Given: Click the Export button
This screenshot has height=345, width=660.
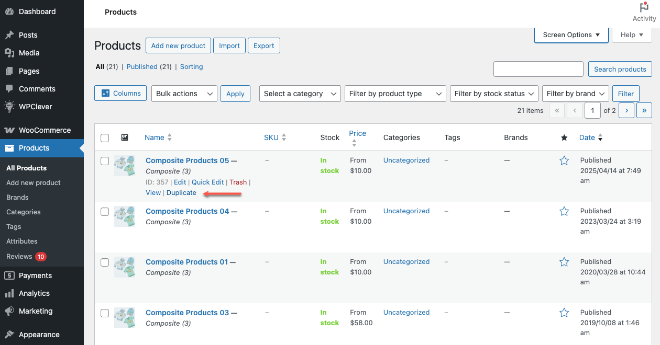Looking at the screenshot, I should coord(264,45).
